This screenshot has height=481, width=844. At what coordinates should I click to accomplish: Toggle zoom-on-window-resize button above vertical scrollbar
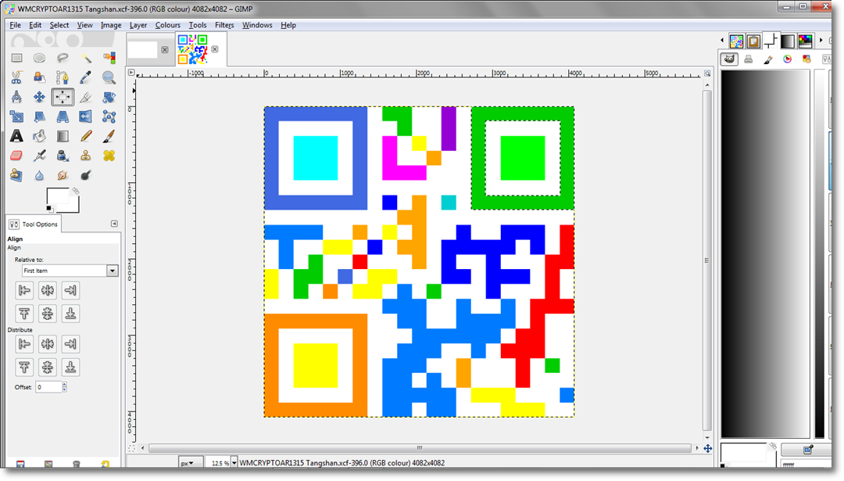[707, 74]
